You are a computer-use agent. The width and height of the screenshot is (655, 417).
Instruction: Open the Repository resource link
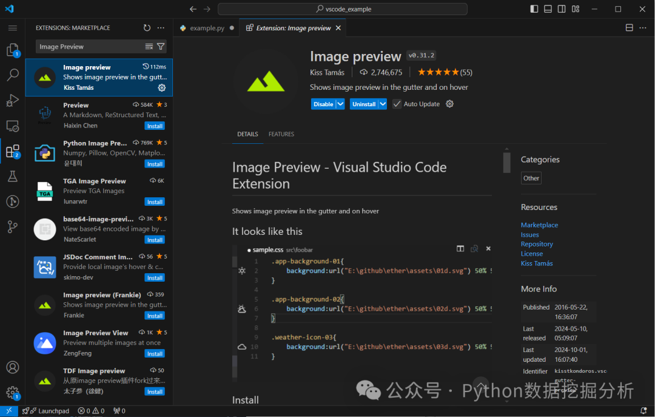[537, 244]
